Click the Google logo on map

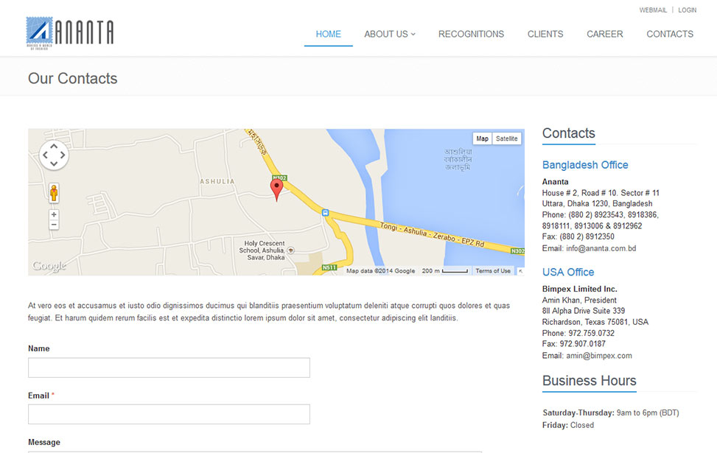coord(49,266)
